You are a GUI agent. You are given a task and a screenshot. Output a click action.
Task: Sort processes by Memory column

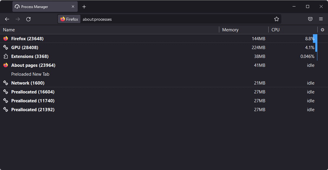pyautogui.click(x=244, y=30)
